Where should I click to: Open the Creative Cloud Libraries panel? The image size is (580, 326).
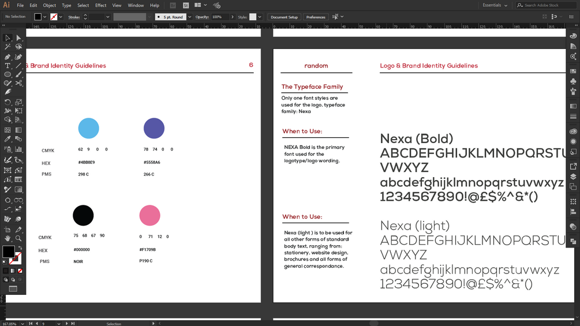[573, 131]
